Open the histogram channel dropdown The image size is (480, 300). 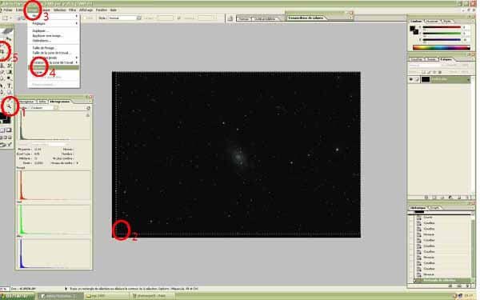pos(43,108)
